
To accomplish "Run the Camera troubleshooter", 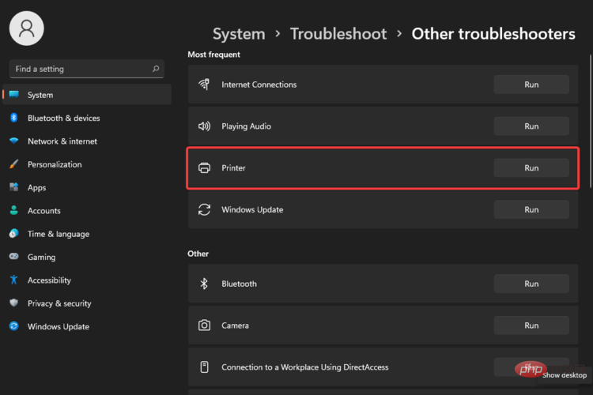I will coord(531,325).
